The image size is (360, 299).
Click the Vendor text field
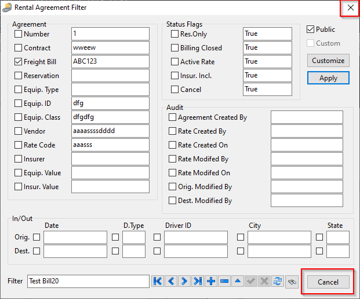(x=110, y=131)
